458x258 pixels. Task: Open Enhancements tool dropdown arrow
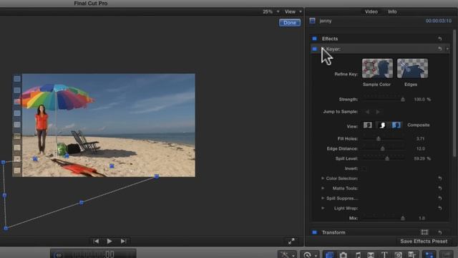click(293, 255)
